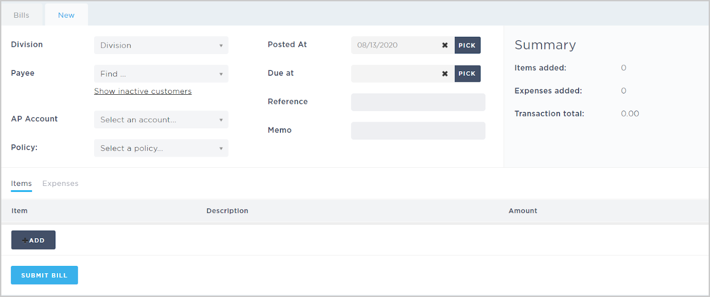Click the Payee Find dropdown arrow
Image resolution: width=710 pixels, height=297 pixels.
[x=221, y=74]
